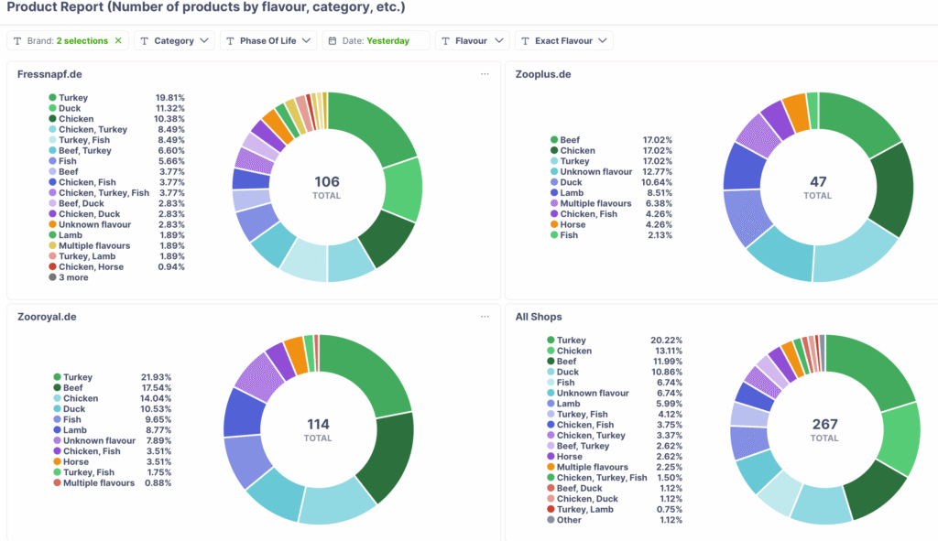The height and width of the screenshot is (541, 938).
Task: Open the Fressnapf.de chart options ellipsis
Action: [485, 74]
